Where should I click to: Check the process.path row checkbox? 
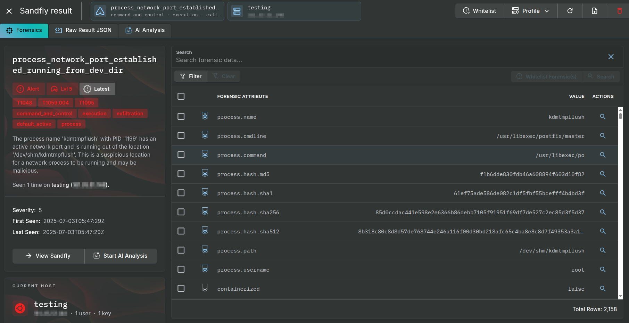(x=181, y=250)
